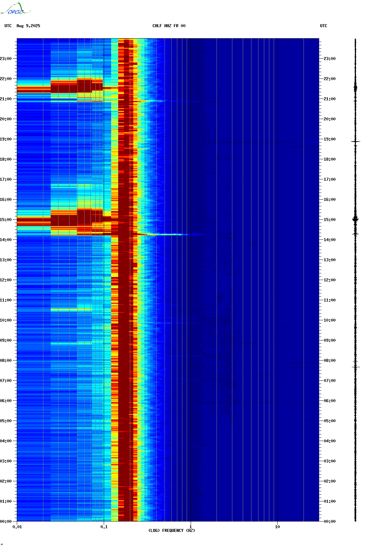This screenshot has width=370, height=548.
Task: Click 10:00 on the left time axis
Action: click(x=6, y=320)
